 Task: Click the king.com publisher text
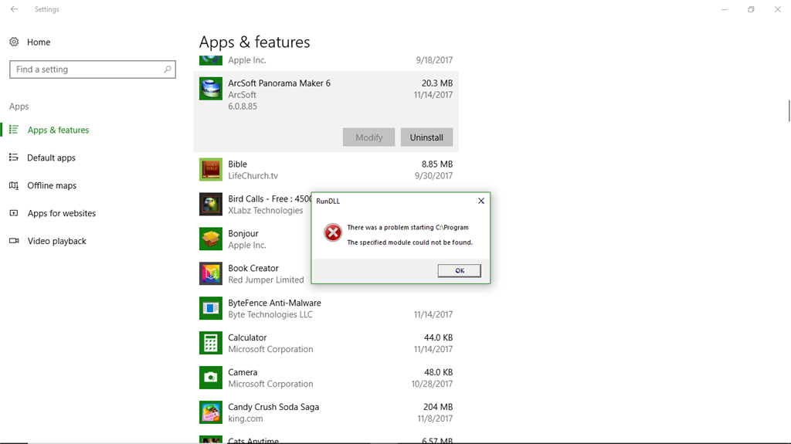245,419
